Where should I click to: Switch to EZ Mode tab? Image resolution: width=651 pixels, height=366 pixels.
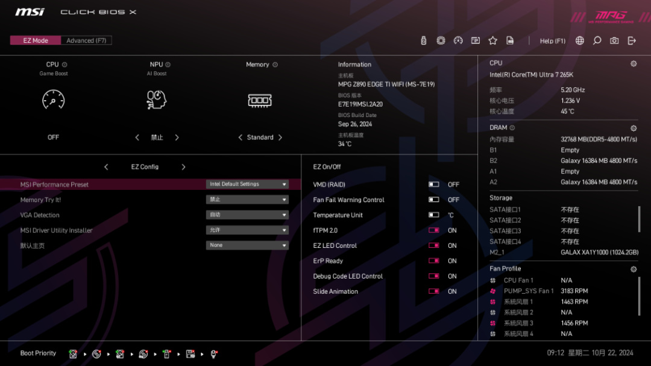pos(36,40)
